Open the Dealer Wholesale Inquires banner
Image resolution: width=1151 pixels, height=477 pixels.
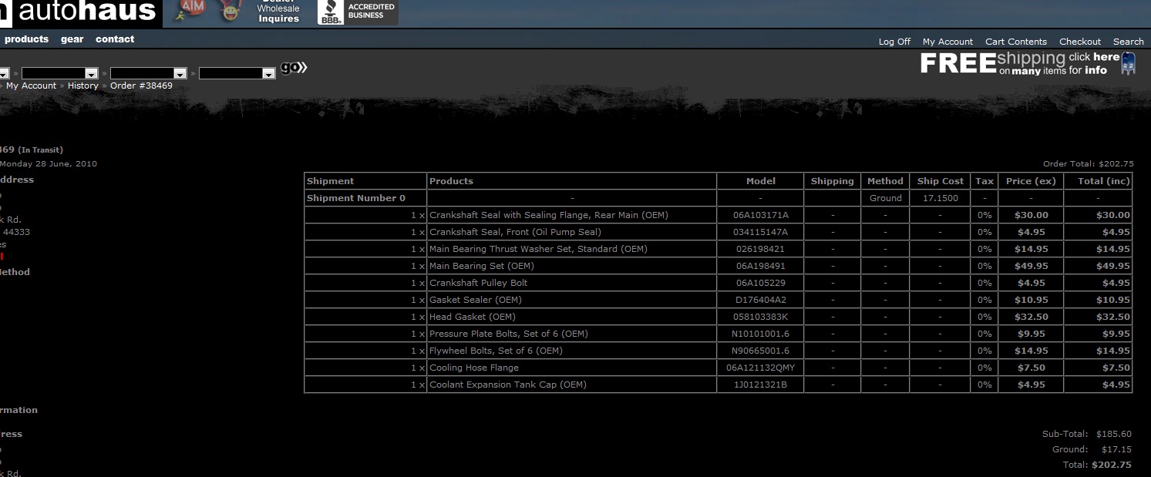coord(278,12)
